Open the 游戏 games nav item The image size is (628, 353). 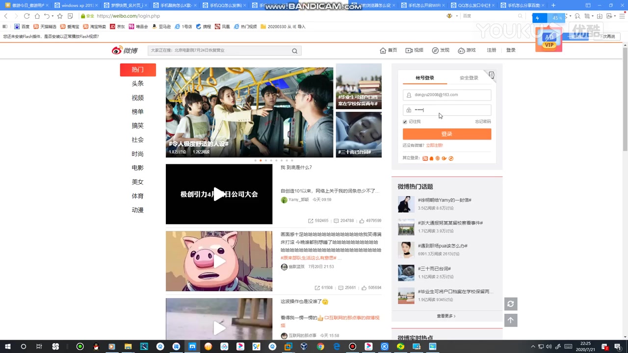click(x=467, y=50)
